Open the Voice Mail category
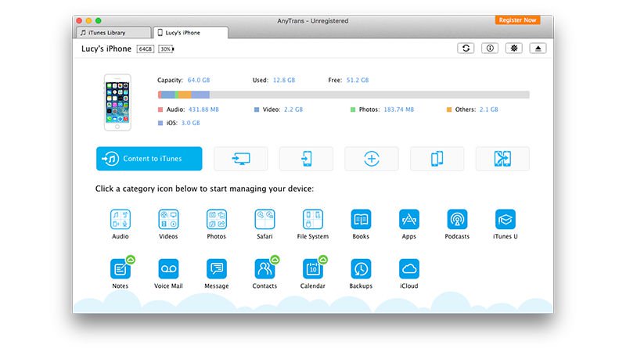Image resolution: width=626 pixels, height=352 pixels. [x=168, y=269]
